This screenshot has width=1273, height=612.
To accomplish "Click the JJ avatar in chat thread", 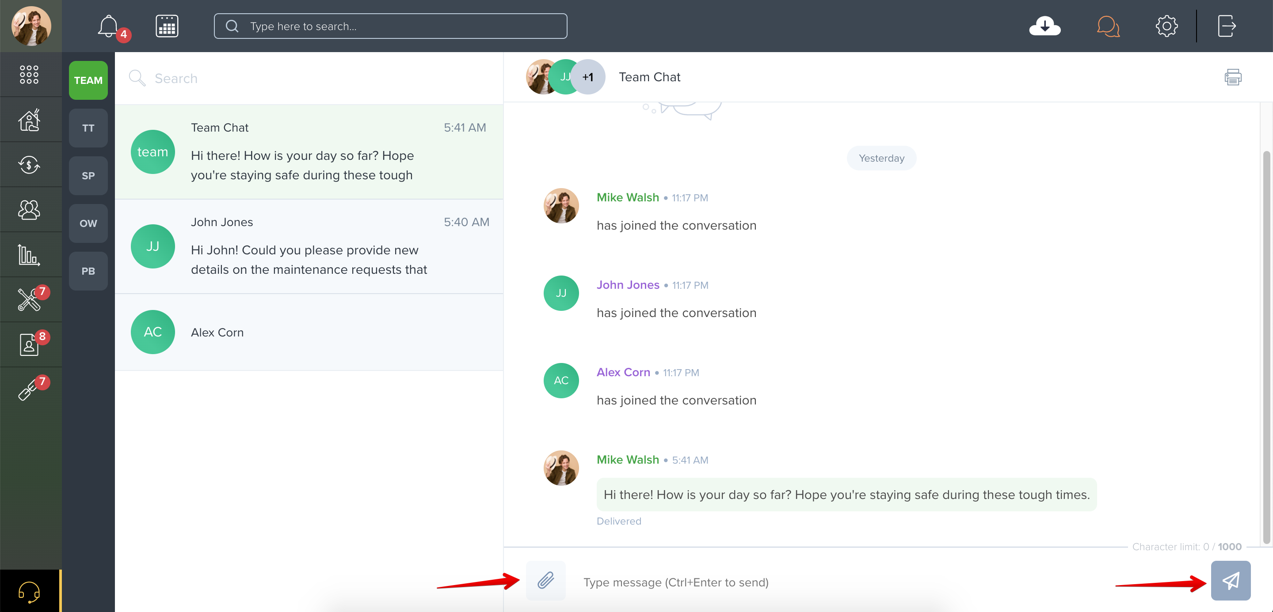I will (x=561, y=293).
